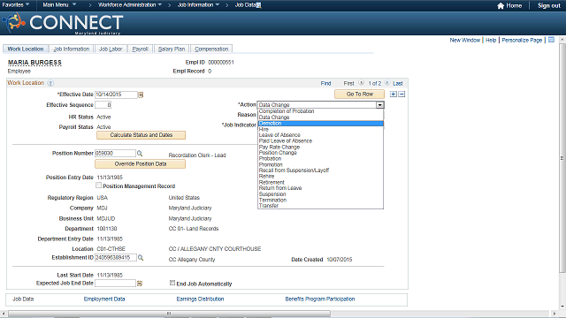Click the Override Position Data button
Viewport: 566px width, 318px height.
[140, 164]
